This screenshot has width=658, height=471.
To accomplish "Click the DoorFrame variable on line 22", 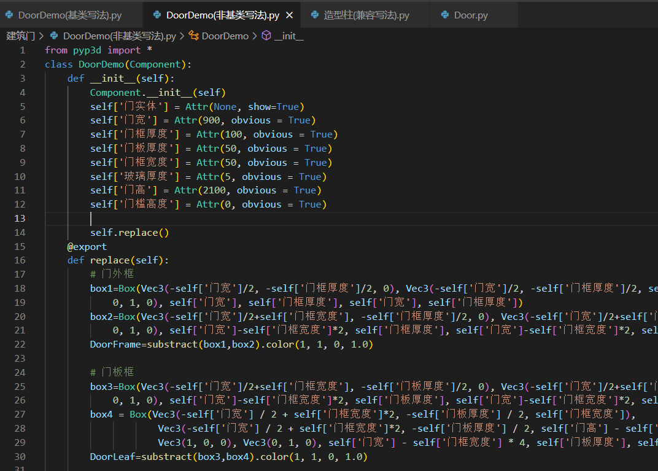I will [115, 344].
